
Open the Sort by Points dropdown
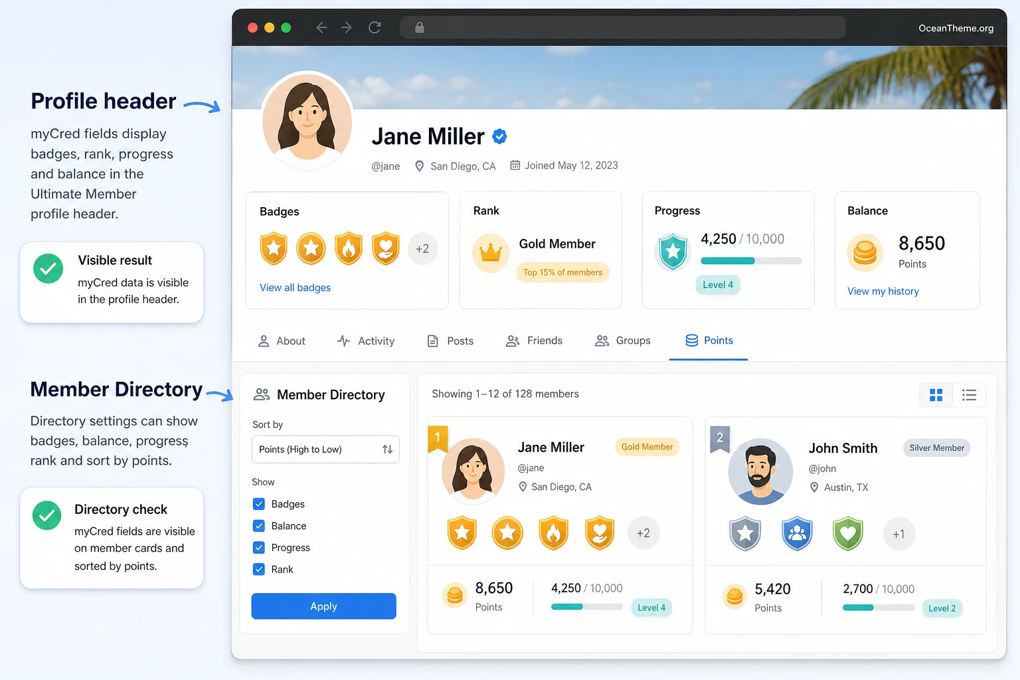pyautogui.click(x=325, y=450)
